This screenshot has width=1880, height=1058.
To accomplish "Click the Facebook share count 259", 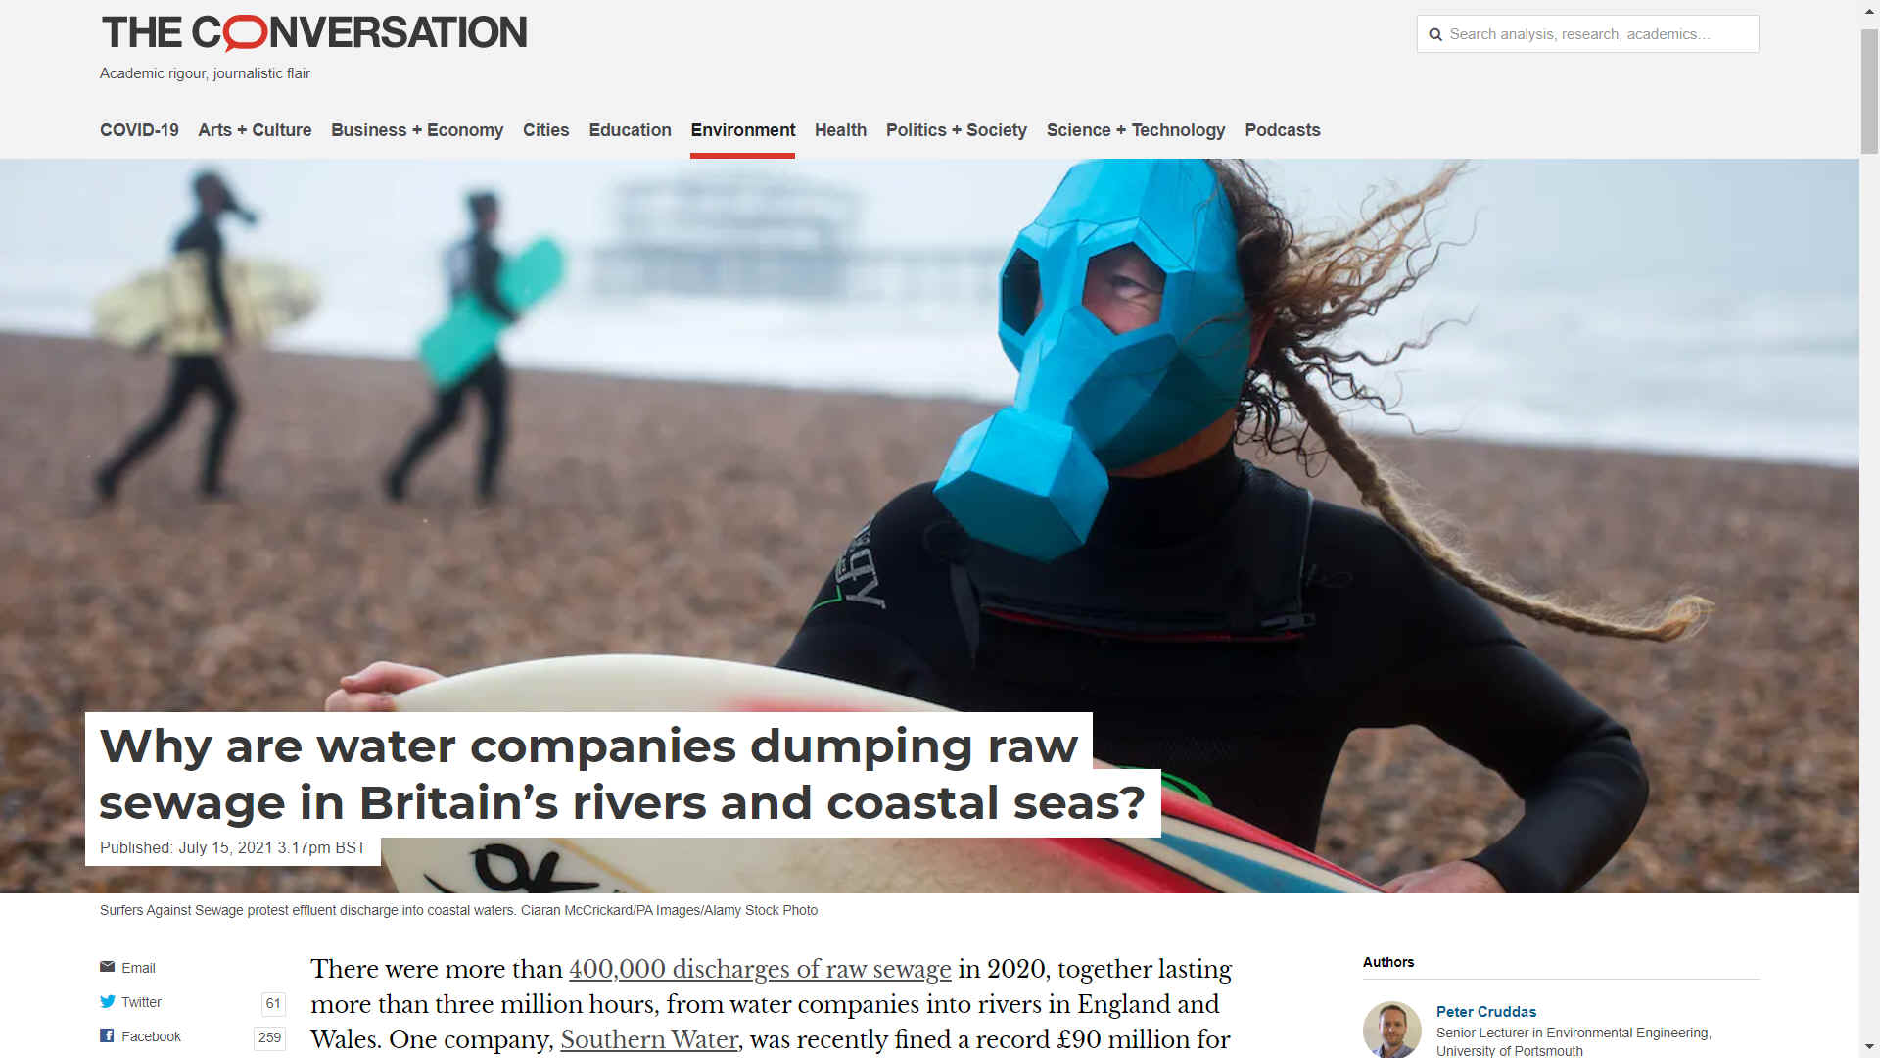I will point(270,1037).
